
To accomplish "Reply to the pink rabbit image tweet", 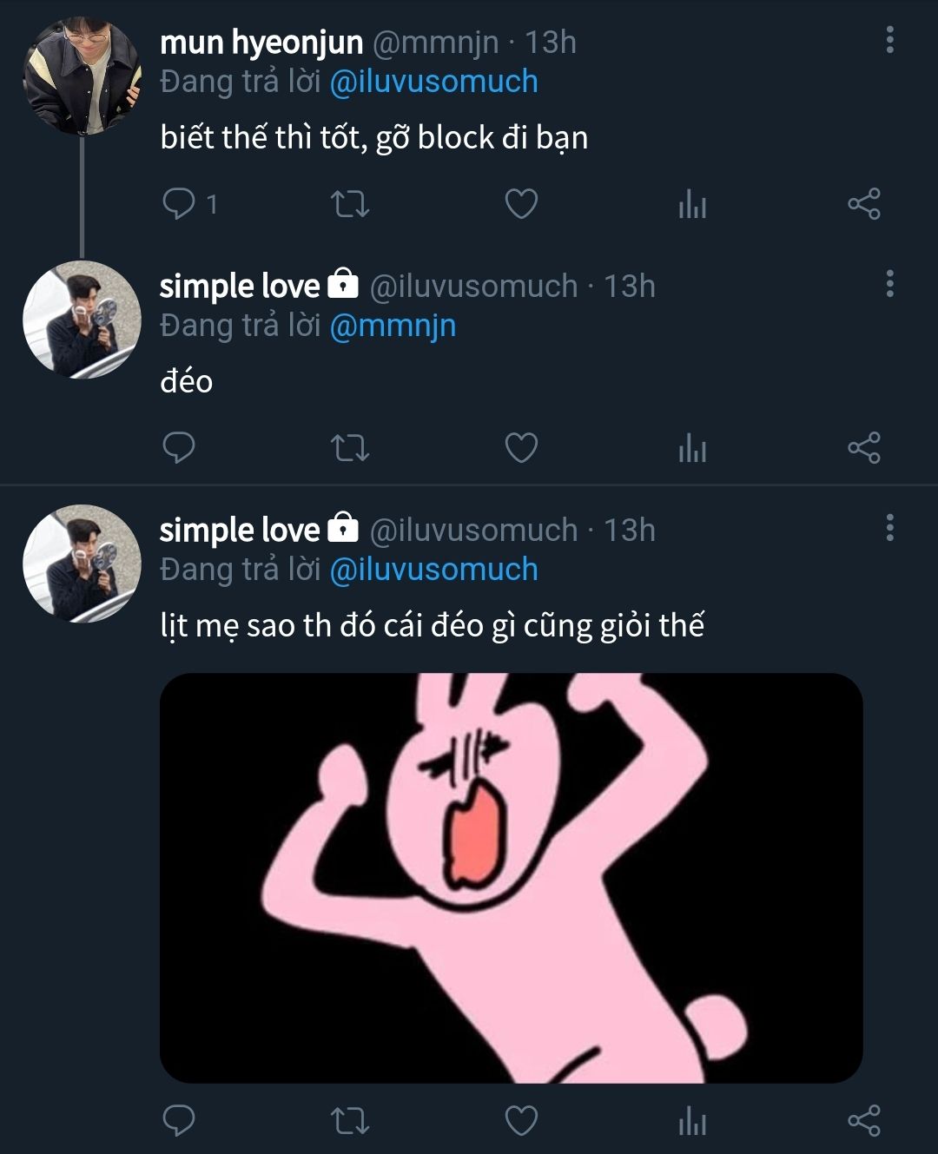I will (179, 1121).
